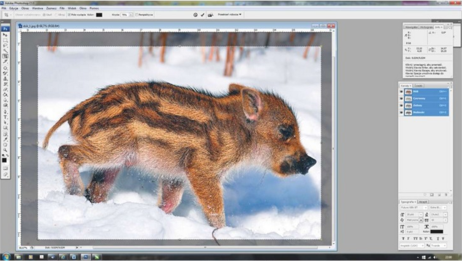The width and height of the screenshot is (462, 261).
Task: Switch to the Akapit panel tab
Action: point(423,202)
